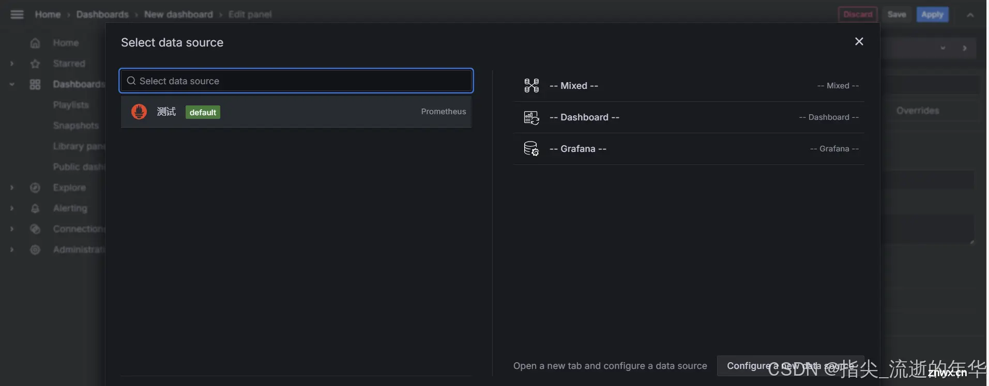
Task: Select the -- Dashboard -- data source
Action: [x=689, y=117]
